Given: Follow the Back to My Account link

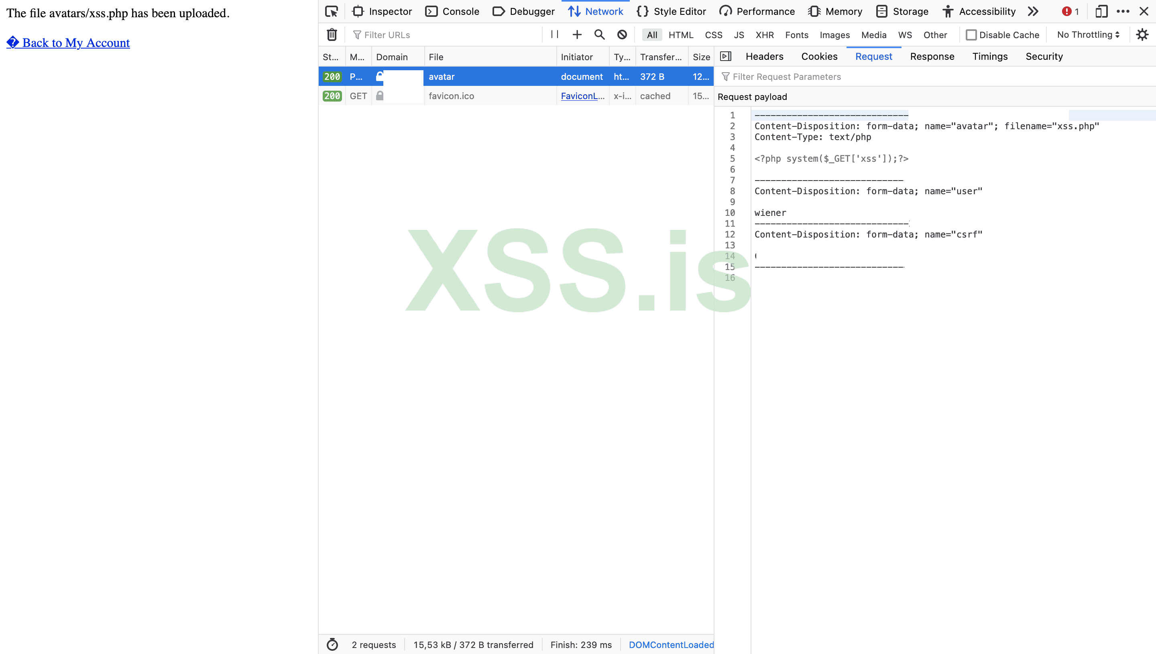Looking at the screenshot, I should coord(68,43).
